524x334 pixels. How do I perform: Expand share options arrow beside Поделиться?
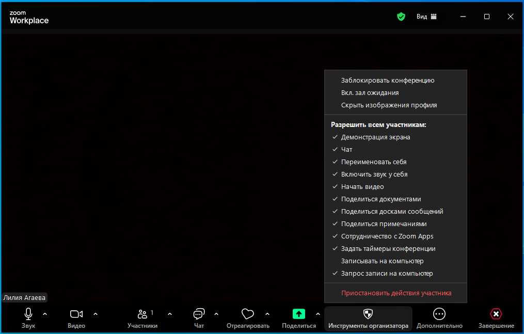[318, 314]
